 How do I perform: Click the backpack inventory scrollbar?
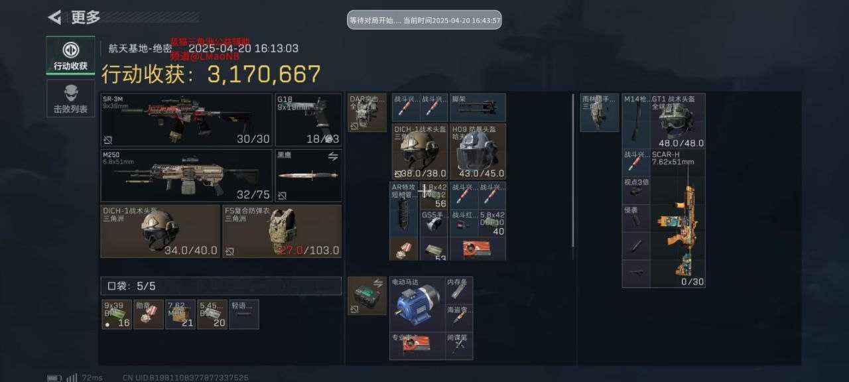pos(573,176)
